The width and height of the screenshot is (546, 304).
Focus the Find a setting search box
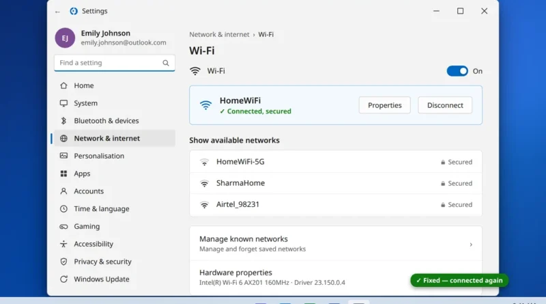[x=115, y=63]
